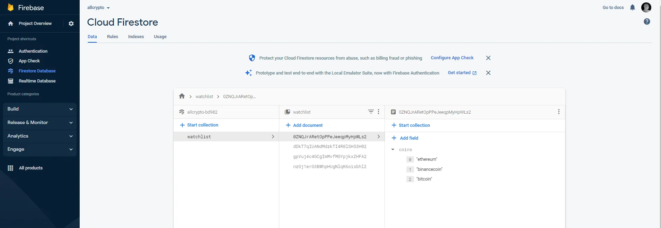Select document dDkT7qIUANdMdzkTI4R0lSHS3H02
The image size is (661, 228).
(x=329, y=147)
